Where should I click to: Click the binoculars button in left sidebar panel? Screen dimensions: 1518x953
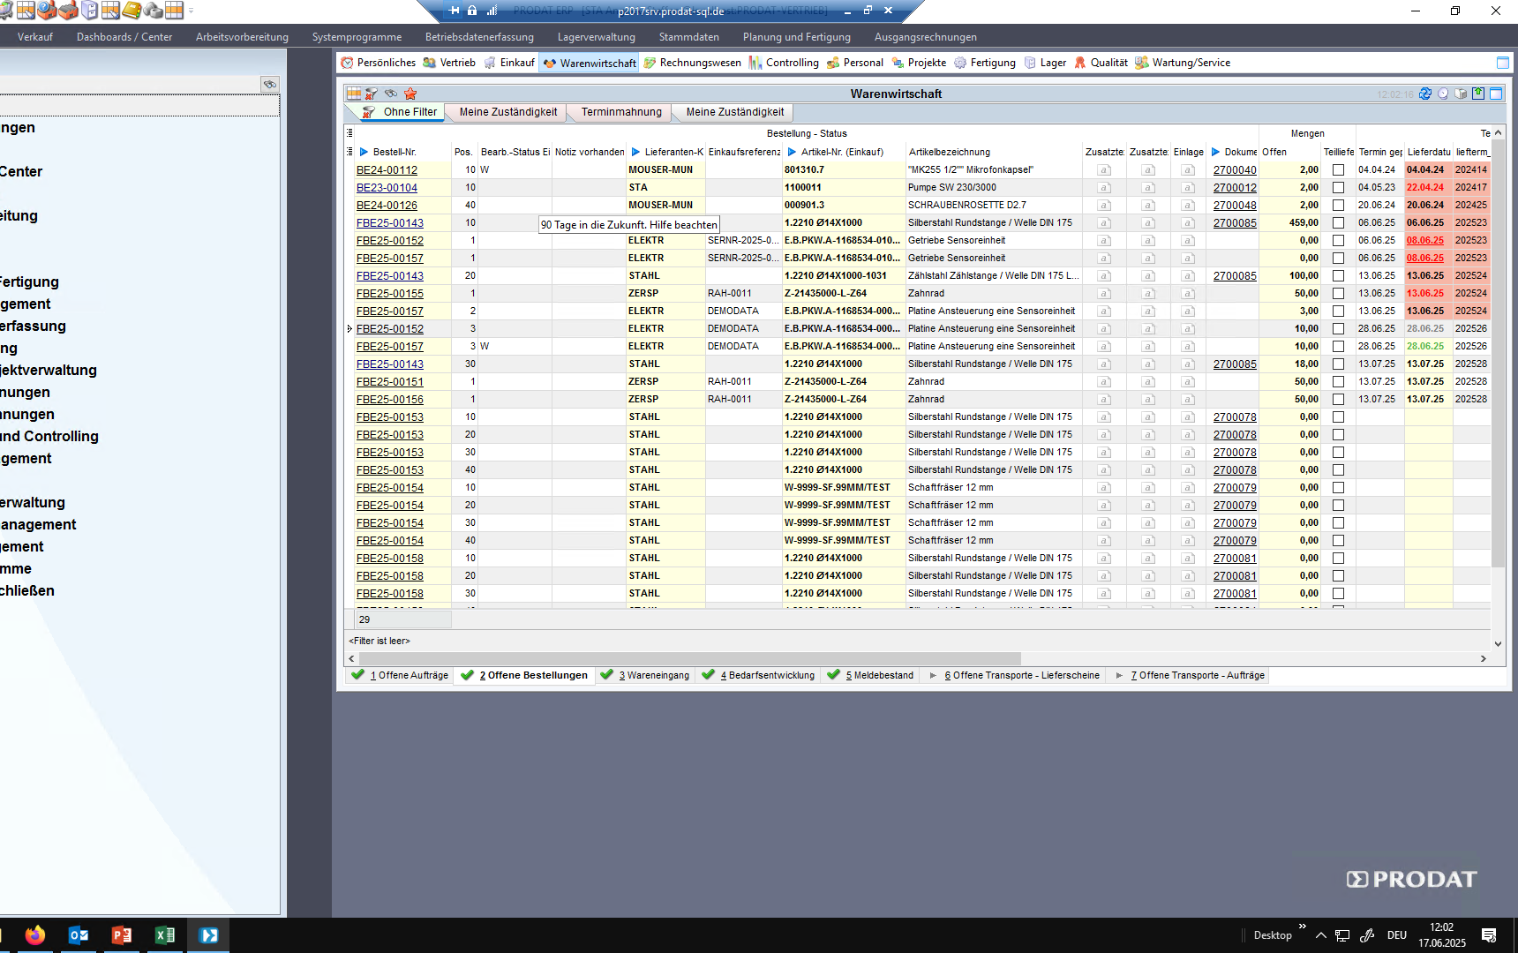coord(270,84)
